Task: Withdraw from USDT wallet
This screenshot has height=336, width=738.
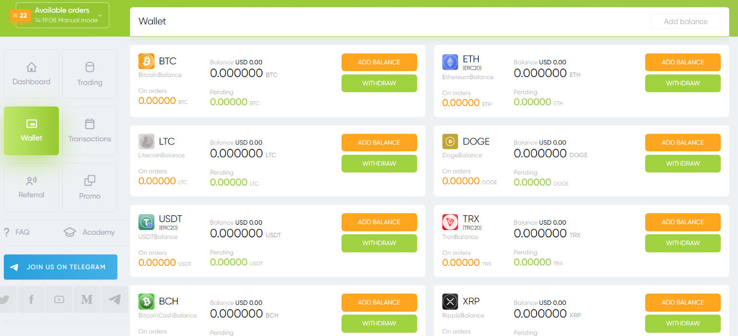Action: (379, 243)
